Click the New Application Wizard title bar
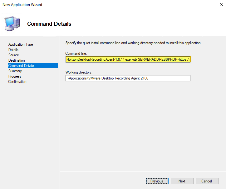This screenshot has width=226, height=189. pos(94,5)
